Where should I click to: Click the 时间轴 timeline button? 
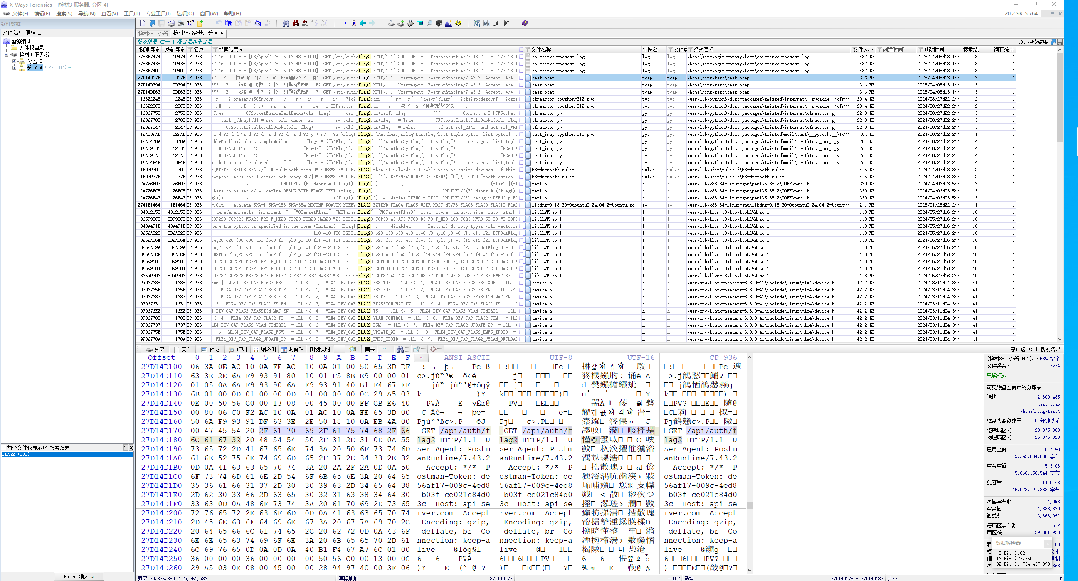[292, 349]
